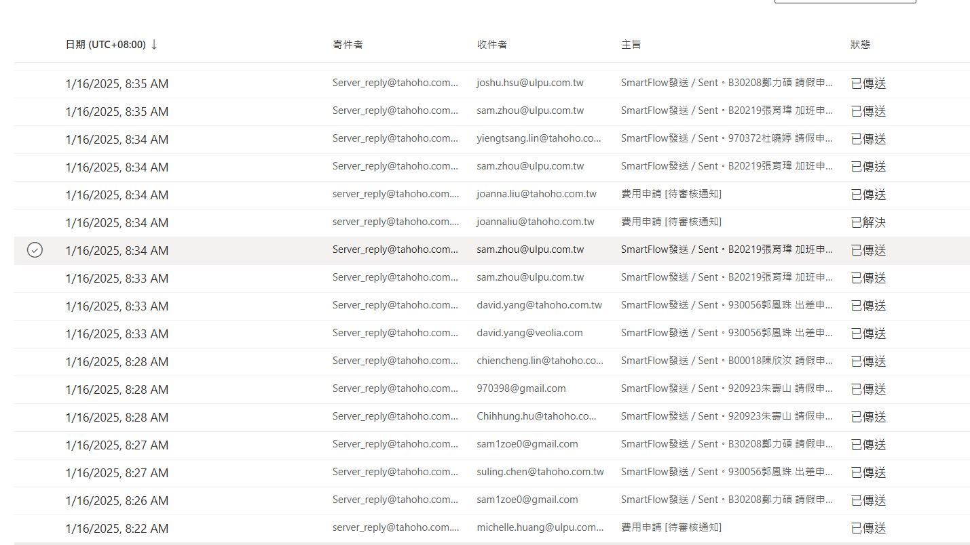Click the 1/16/2025, 8:22 AM date entry
Screen dimensions: 970x545
(117, 528)
